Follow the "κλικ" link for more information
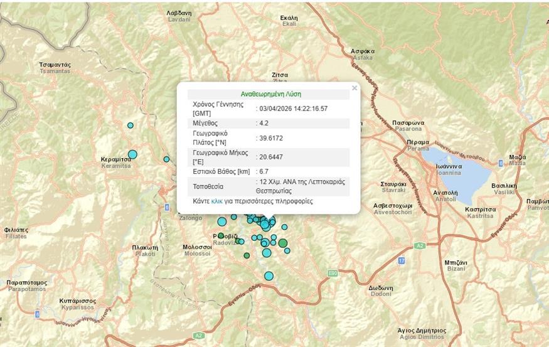The width and height of the screenshot is (549, 347). click(217, 201)
